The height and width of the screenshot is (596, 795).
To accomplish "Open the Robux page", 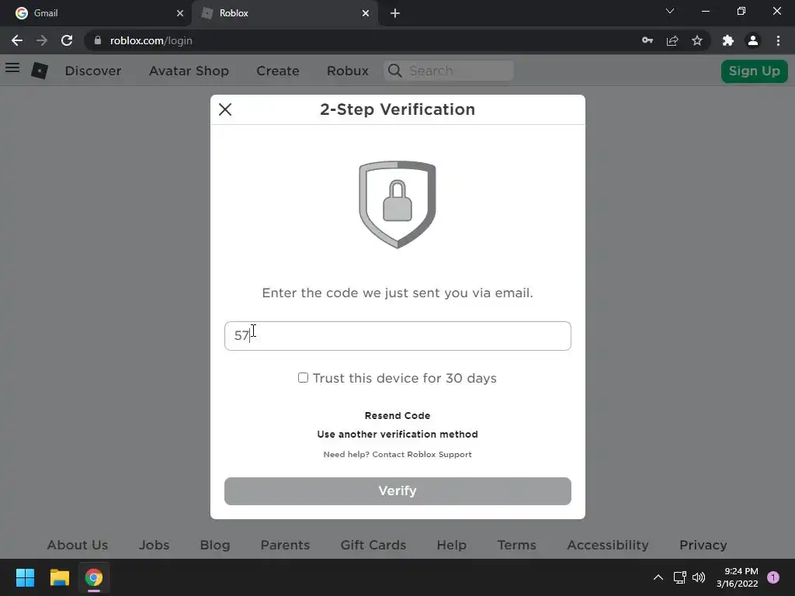I will click(348, 71).
